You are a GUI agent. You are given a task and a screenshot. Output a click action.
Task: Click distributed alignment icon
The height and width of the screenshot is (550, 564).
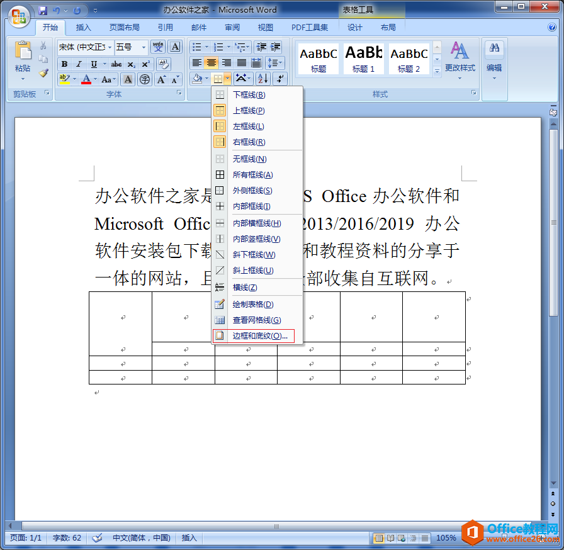tap(256, 64)
